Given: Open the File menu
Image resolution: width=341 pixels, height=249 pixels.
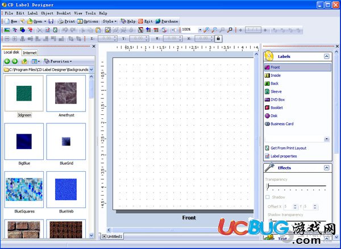Looking at the screenshot, I should coord(9,13).
